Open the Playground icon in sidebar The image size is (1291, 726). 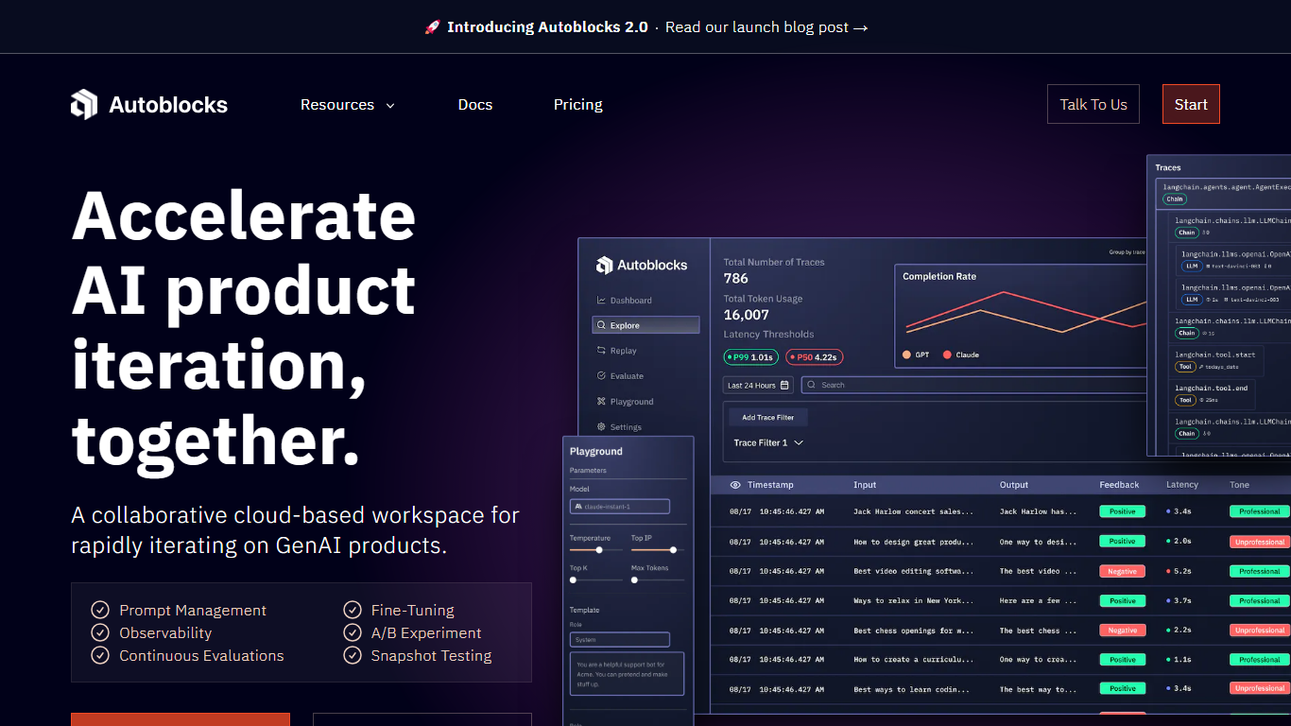click(601, 402)
